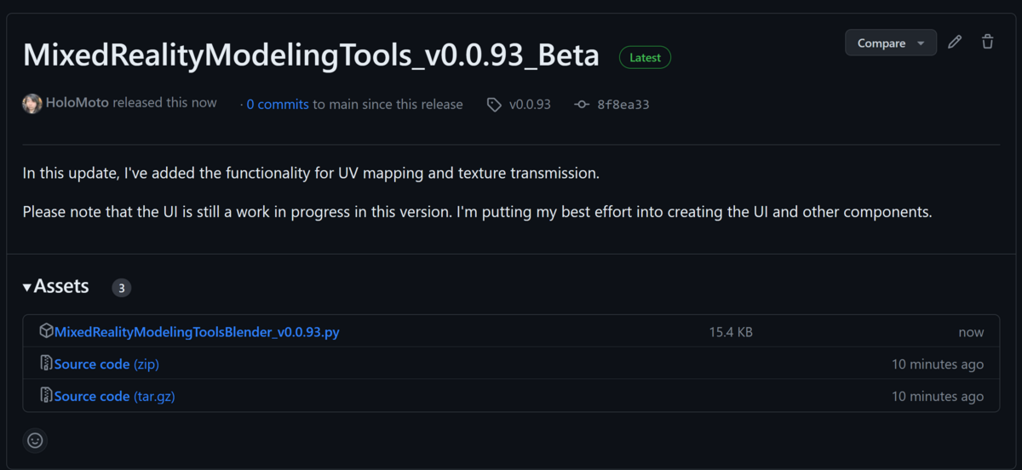The width and height of the screenshot is (1022, 470).
Task: Open the Compare dropdown
Action: click(x=890, y=43)
